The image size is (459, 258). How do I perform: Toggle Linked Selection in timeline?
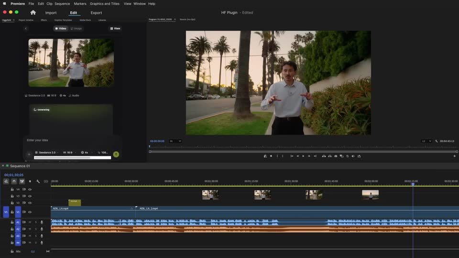22,182
